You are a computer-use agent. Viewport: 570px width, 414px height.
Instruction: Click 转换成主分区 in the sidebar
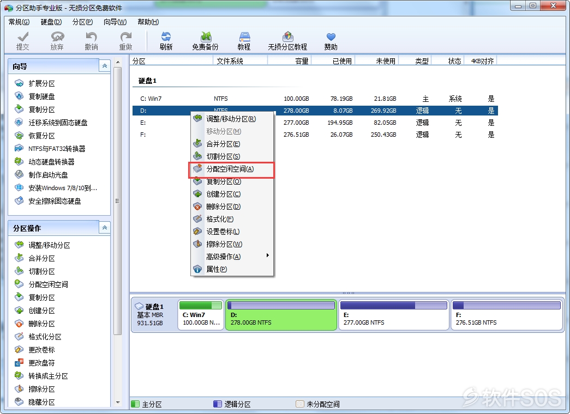tap(41, 376)
